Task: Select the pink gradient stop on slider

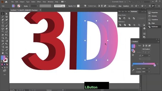Action: [155, 65]
